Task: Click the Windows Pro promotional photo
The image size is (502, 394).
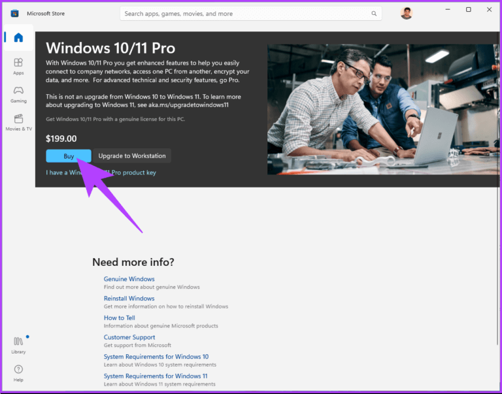Action: point(383,109)
